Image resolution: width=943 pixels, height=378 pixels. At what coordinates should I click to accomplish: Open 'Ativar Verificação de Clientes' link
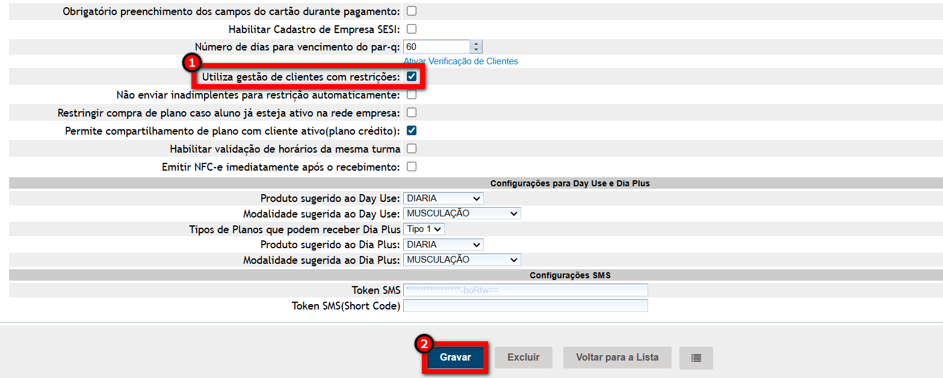[460, 61]
